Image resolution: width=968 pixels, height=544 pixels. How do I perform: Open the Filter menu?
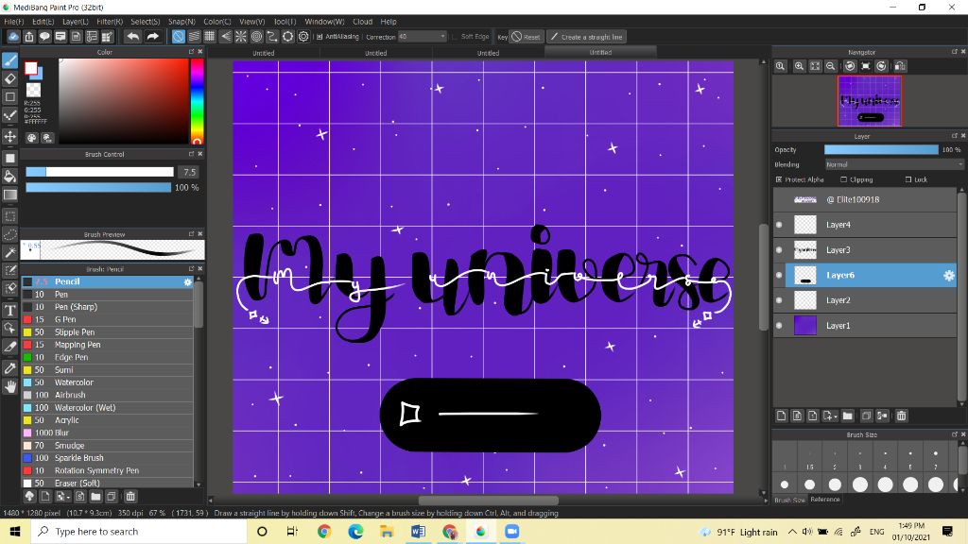pyautogui.click(x=110, y=21)
